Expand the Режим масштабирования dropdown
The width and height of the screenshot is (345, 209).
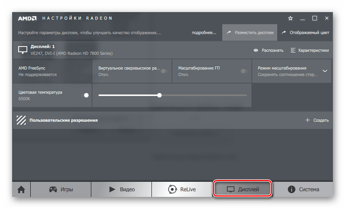[x=325, y=71]
